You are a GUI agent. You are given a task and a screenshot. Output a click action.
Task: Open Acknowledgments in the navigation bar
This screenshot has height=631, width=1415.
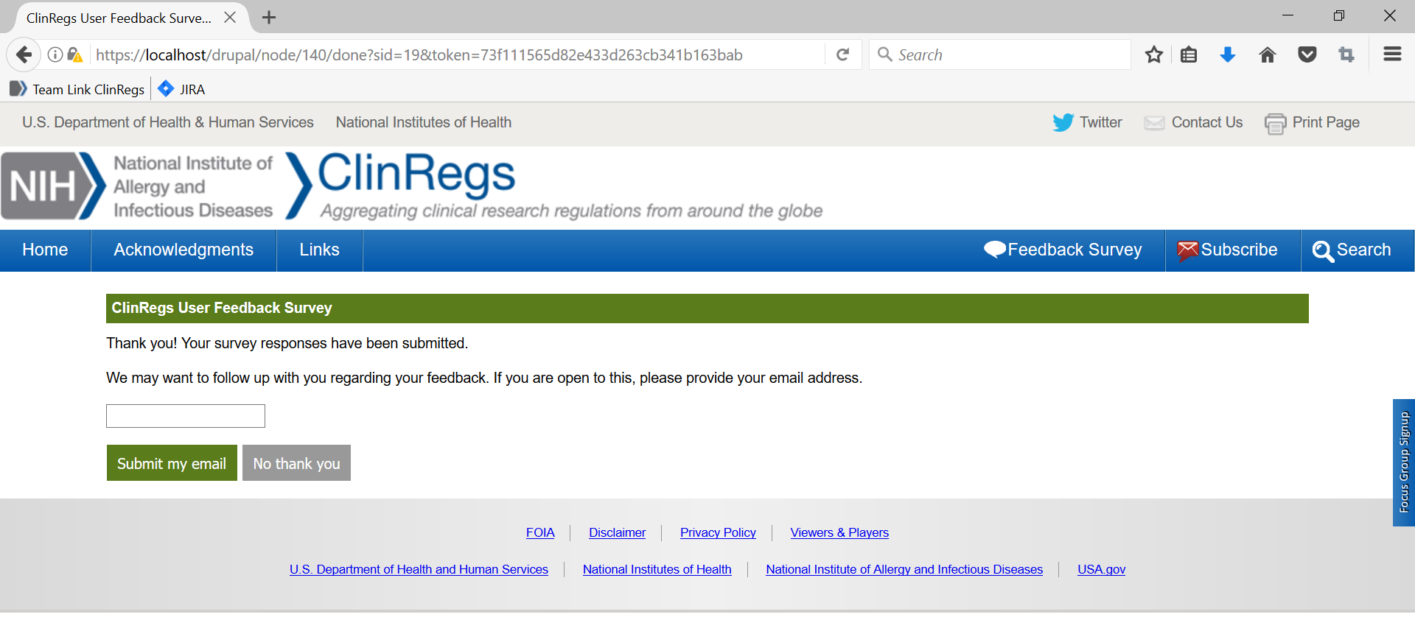[x=184, y=250]
